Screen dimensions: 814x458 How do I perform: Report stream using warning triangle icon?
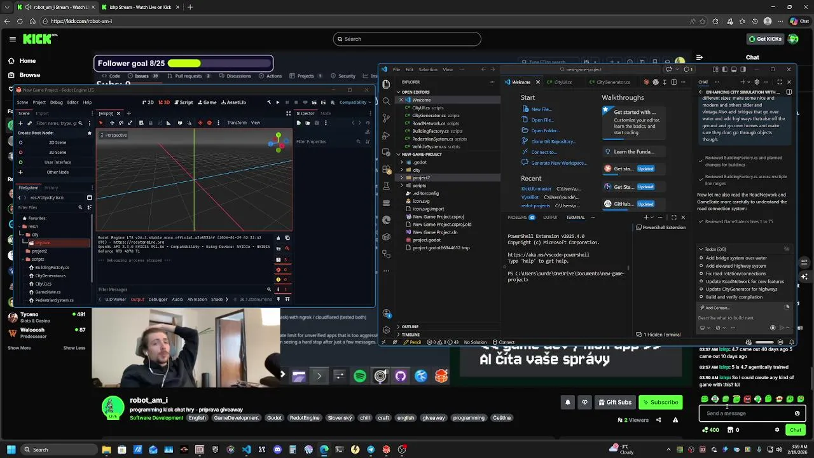pyautogui.click(x=675, y=420)
